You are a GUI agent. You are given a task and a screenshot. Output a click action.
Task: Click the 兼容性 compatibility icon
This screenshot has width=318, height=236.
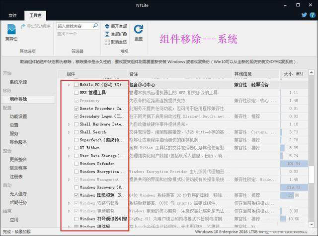coord(11,29)
